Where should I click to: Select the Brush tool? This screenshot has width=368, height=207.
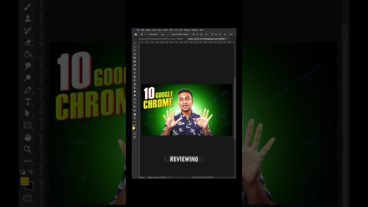pyautogui.click(x=134, y=73)
